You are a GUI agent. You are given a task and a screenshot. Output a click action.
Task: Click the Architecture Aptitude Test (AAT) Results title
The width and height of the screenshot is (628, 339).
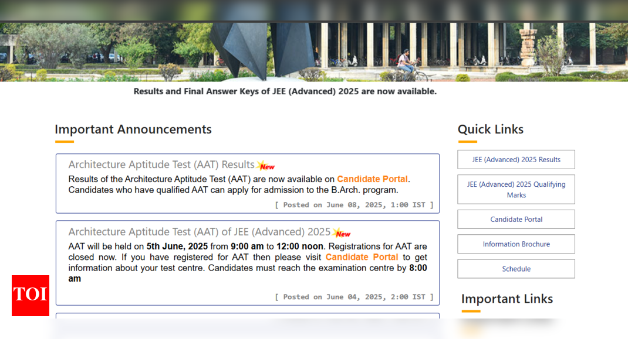tap(161, 165)
